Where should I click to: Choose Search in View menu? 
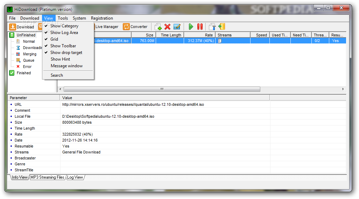[68, 75]
